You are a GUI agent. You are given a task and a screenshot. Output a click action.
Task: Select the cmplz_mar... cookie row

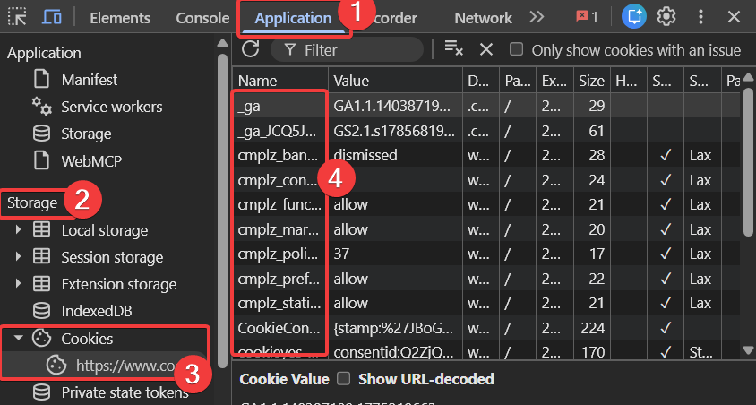[487, 229]
